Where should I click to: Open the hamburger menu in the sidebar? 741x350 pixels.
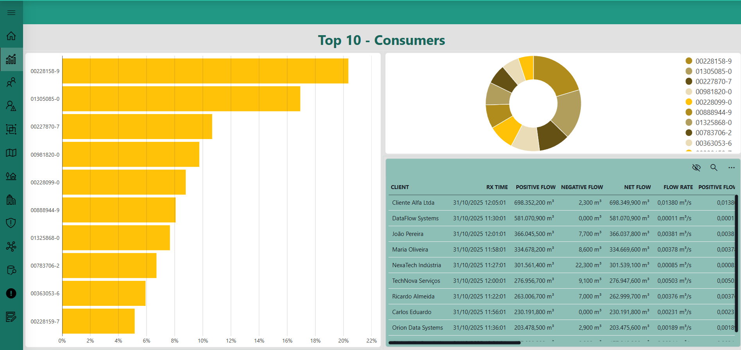click(11, 13)
